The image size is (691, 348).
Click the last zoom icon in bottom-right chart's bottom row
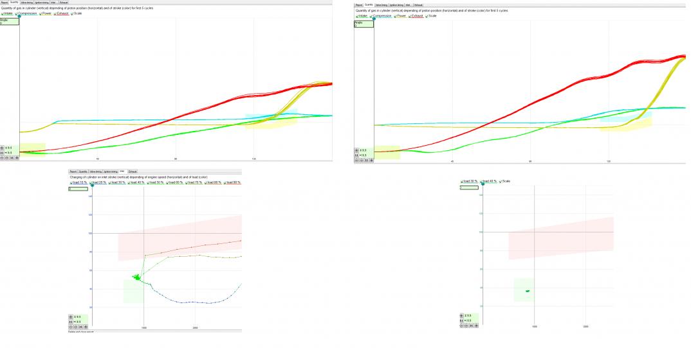[x=476, y=326]
